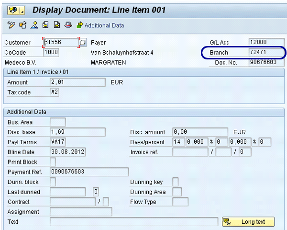The height and width of the screenshot is (230, 287).
Task: Click the Additional Data button
Action: click(x=100, y=25)
